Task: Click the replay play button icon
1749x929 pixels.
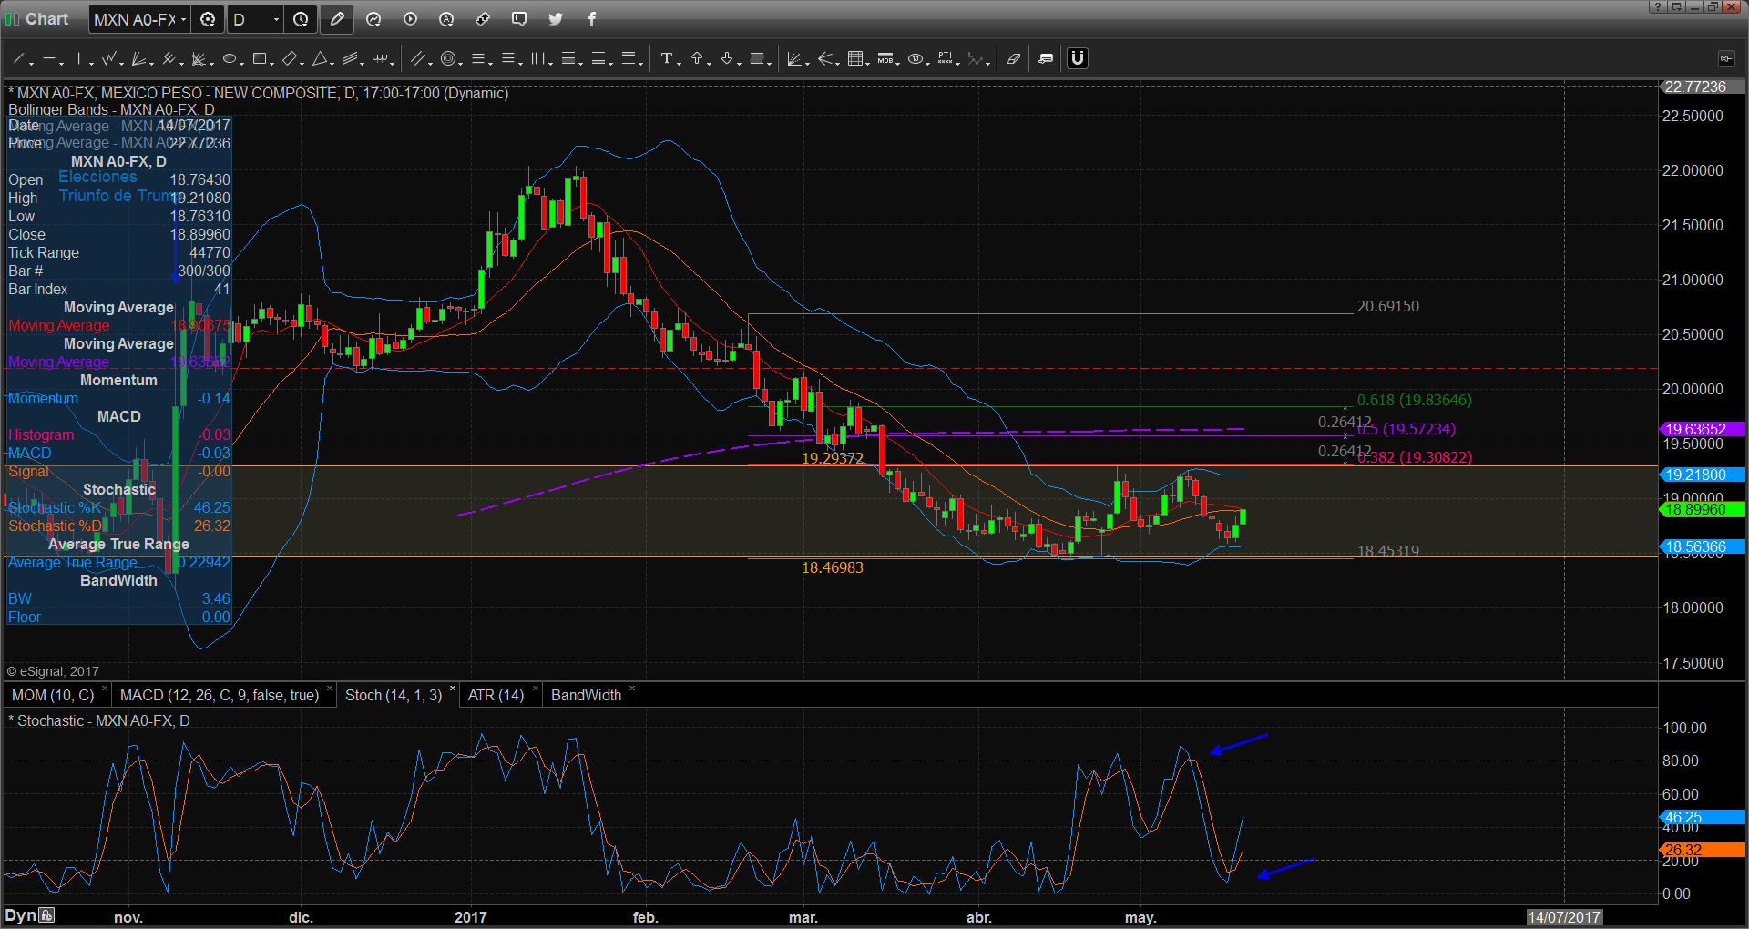Action: (x=410, y=19)
